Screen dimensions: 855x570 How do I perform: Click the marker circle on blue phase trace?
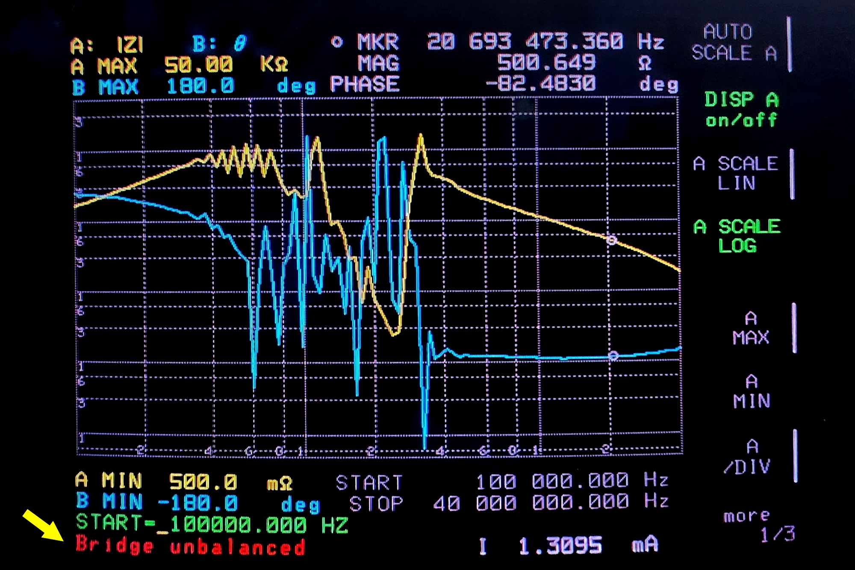pos(613,356)
